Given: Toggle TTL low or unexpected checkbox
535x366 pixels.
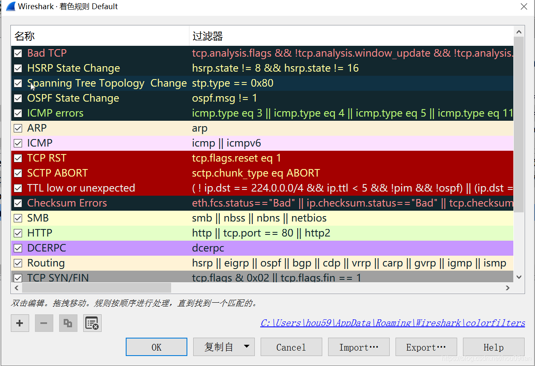Looking at the screenshot, I should tap(18, 188).
